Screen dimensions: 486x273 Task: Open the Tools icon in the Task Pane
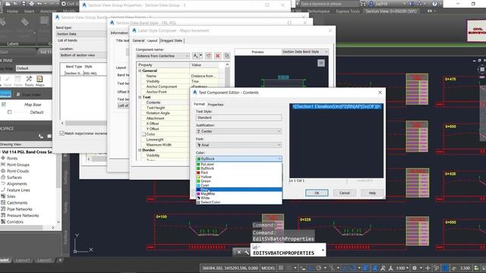click(29, 81)
